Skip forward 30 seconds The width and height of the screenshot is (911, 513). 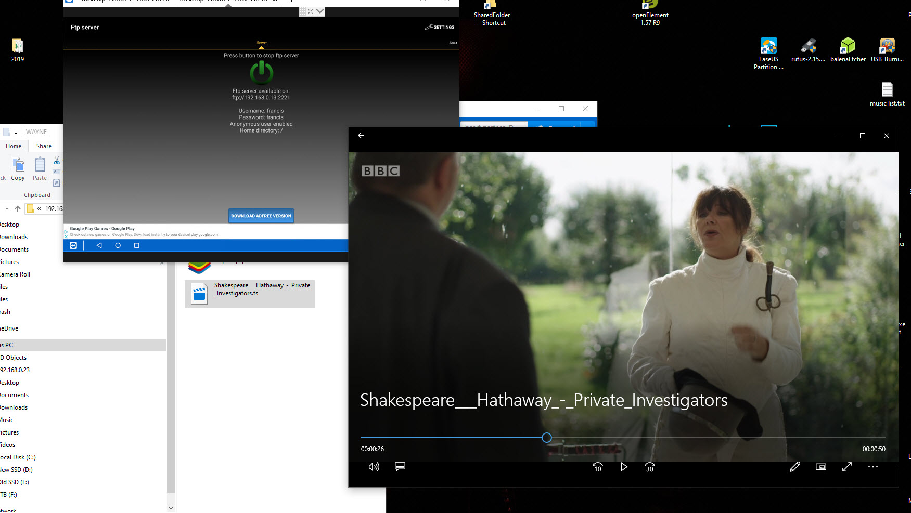(650, 467)
